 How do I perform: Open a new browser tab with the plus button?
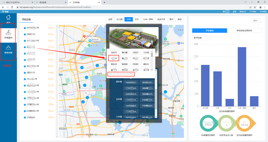point(104,2)
